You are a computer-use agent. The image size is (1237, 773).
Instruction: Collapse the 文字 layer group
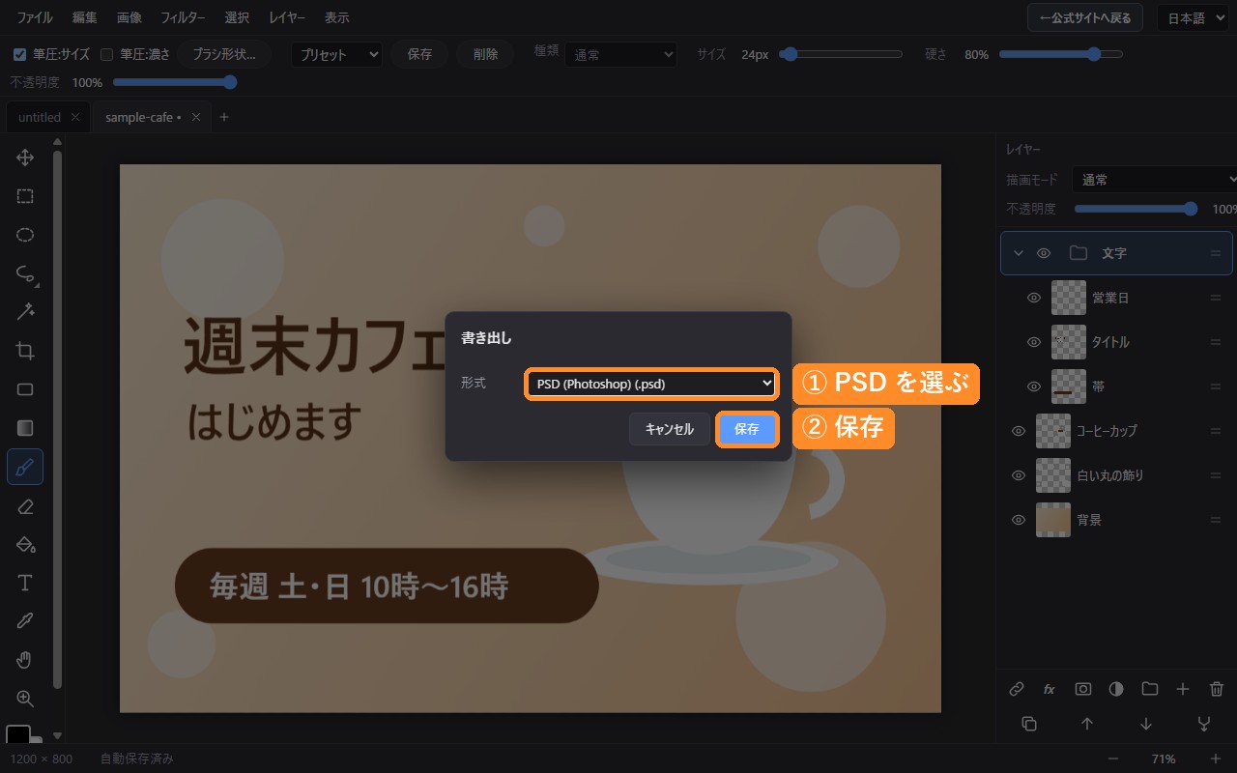[1018, 253]
